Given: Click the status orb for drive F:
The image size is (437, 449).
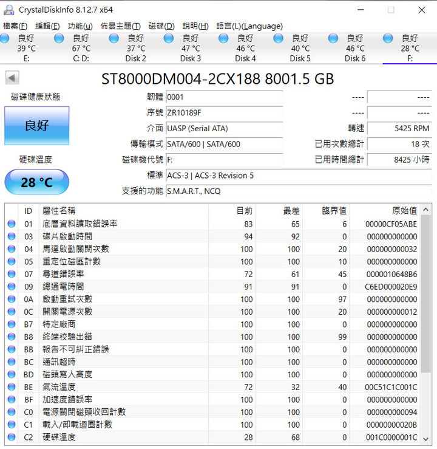Looking at the screenshot, I should tap(388, 38).
